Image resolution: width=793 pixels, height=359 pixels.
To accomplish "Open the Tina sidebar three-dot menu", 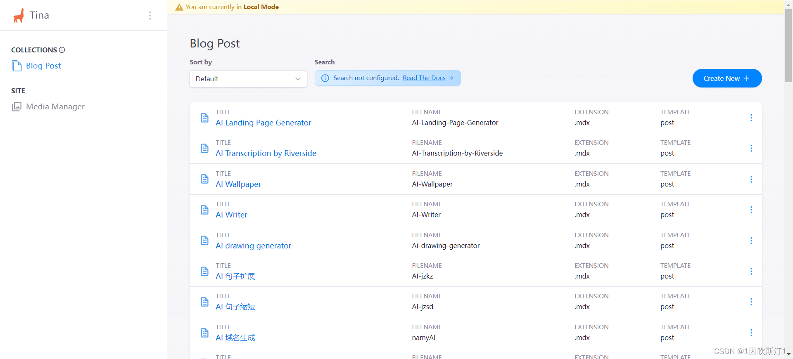I will click(x=150, y=15).
